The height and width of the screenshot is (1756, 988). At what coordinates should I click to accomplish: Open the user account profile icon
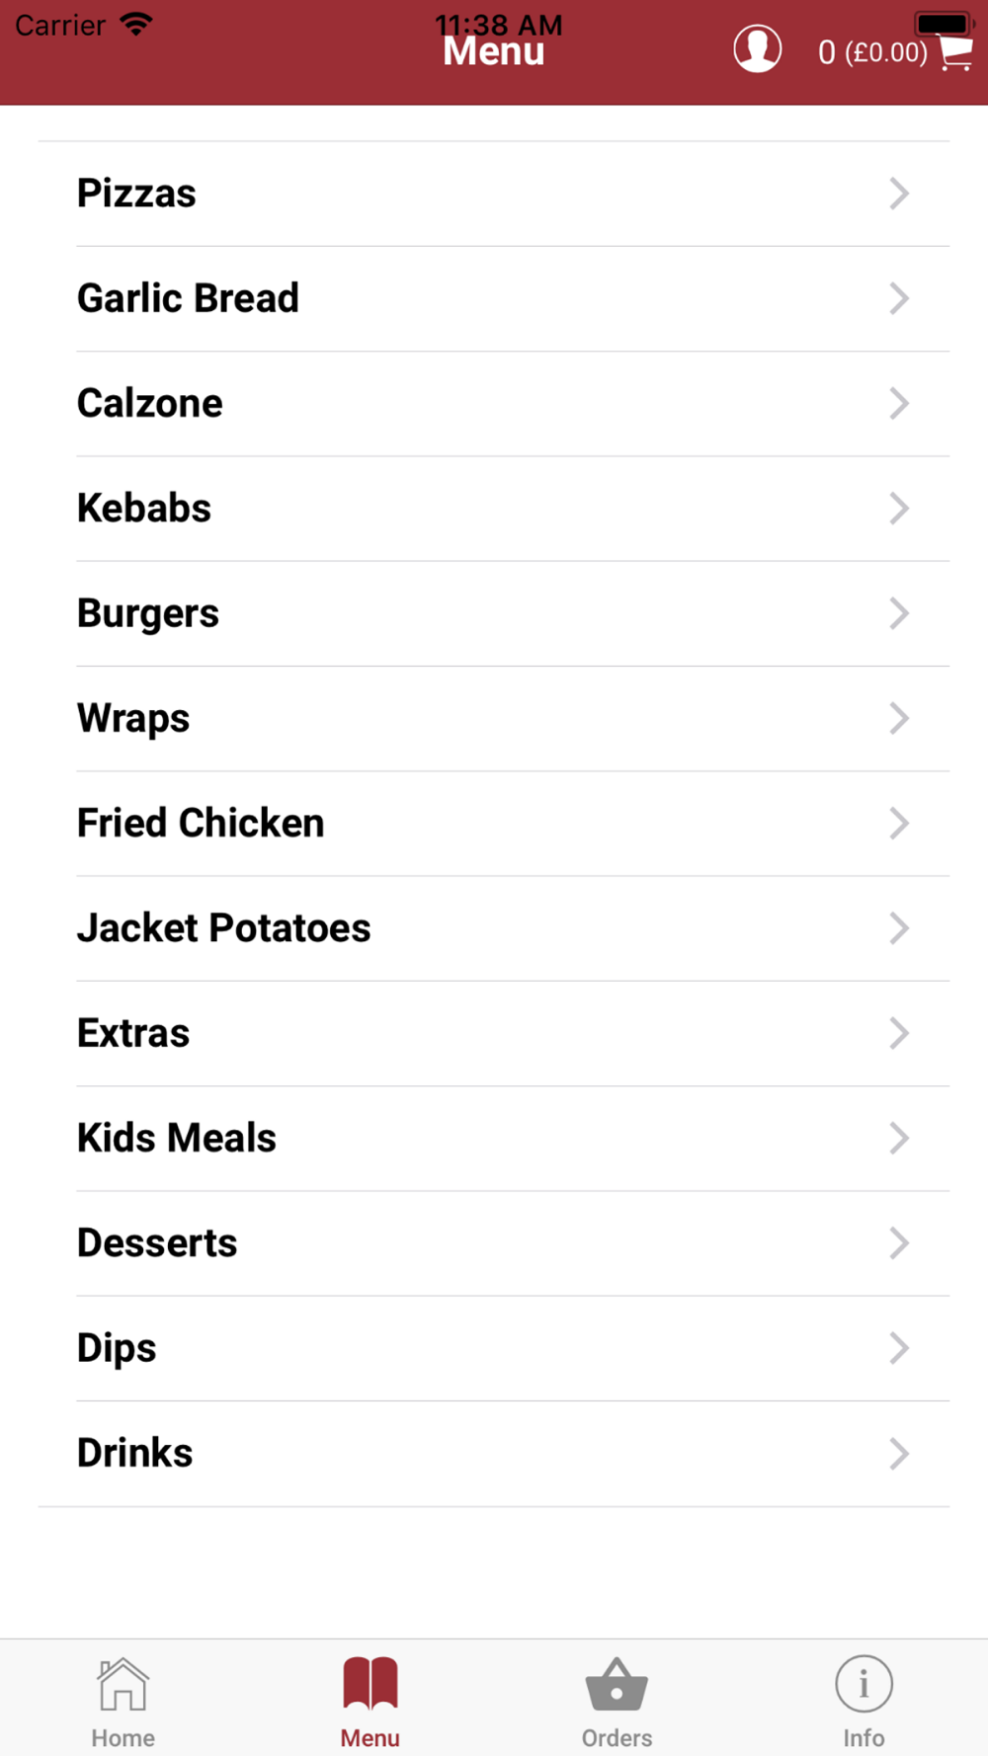pos(757,49)
